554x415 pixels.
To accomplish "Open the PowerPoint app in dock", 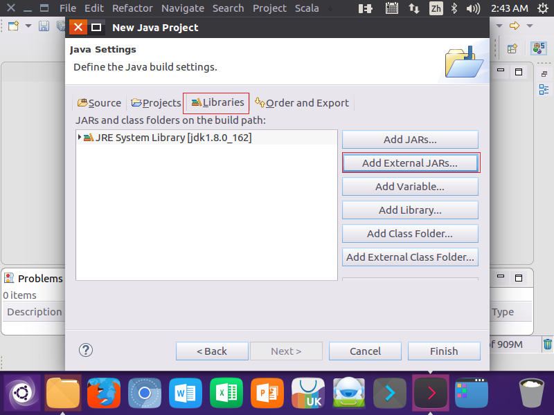I will (267, 393).
